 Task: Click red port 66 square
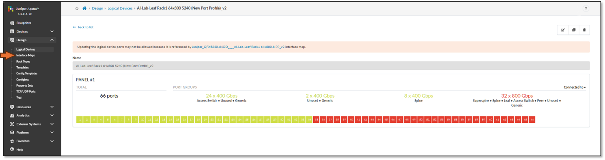click(x=532, y=120)
